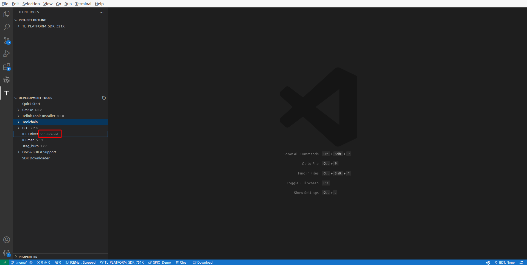Select the Source Control icon showing 13 changes
Screen dimensions: 527x265
[x=6, y=40]
